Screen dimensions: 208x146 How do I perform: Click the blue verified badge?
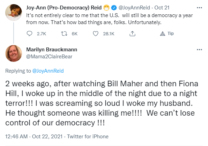(x=114, y=8)
